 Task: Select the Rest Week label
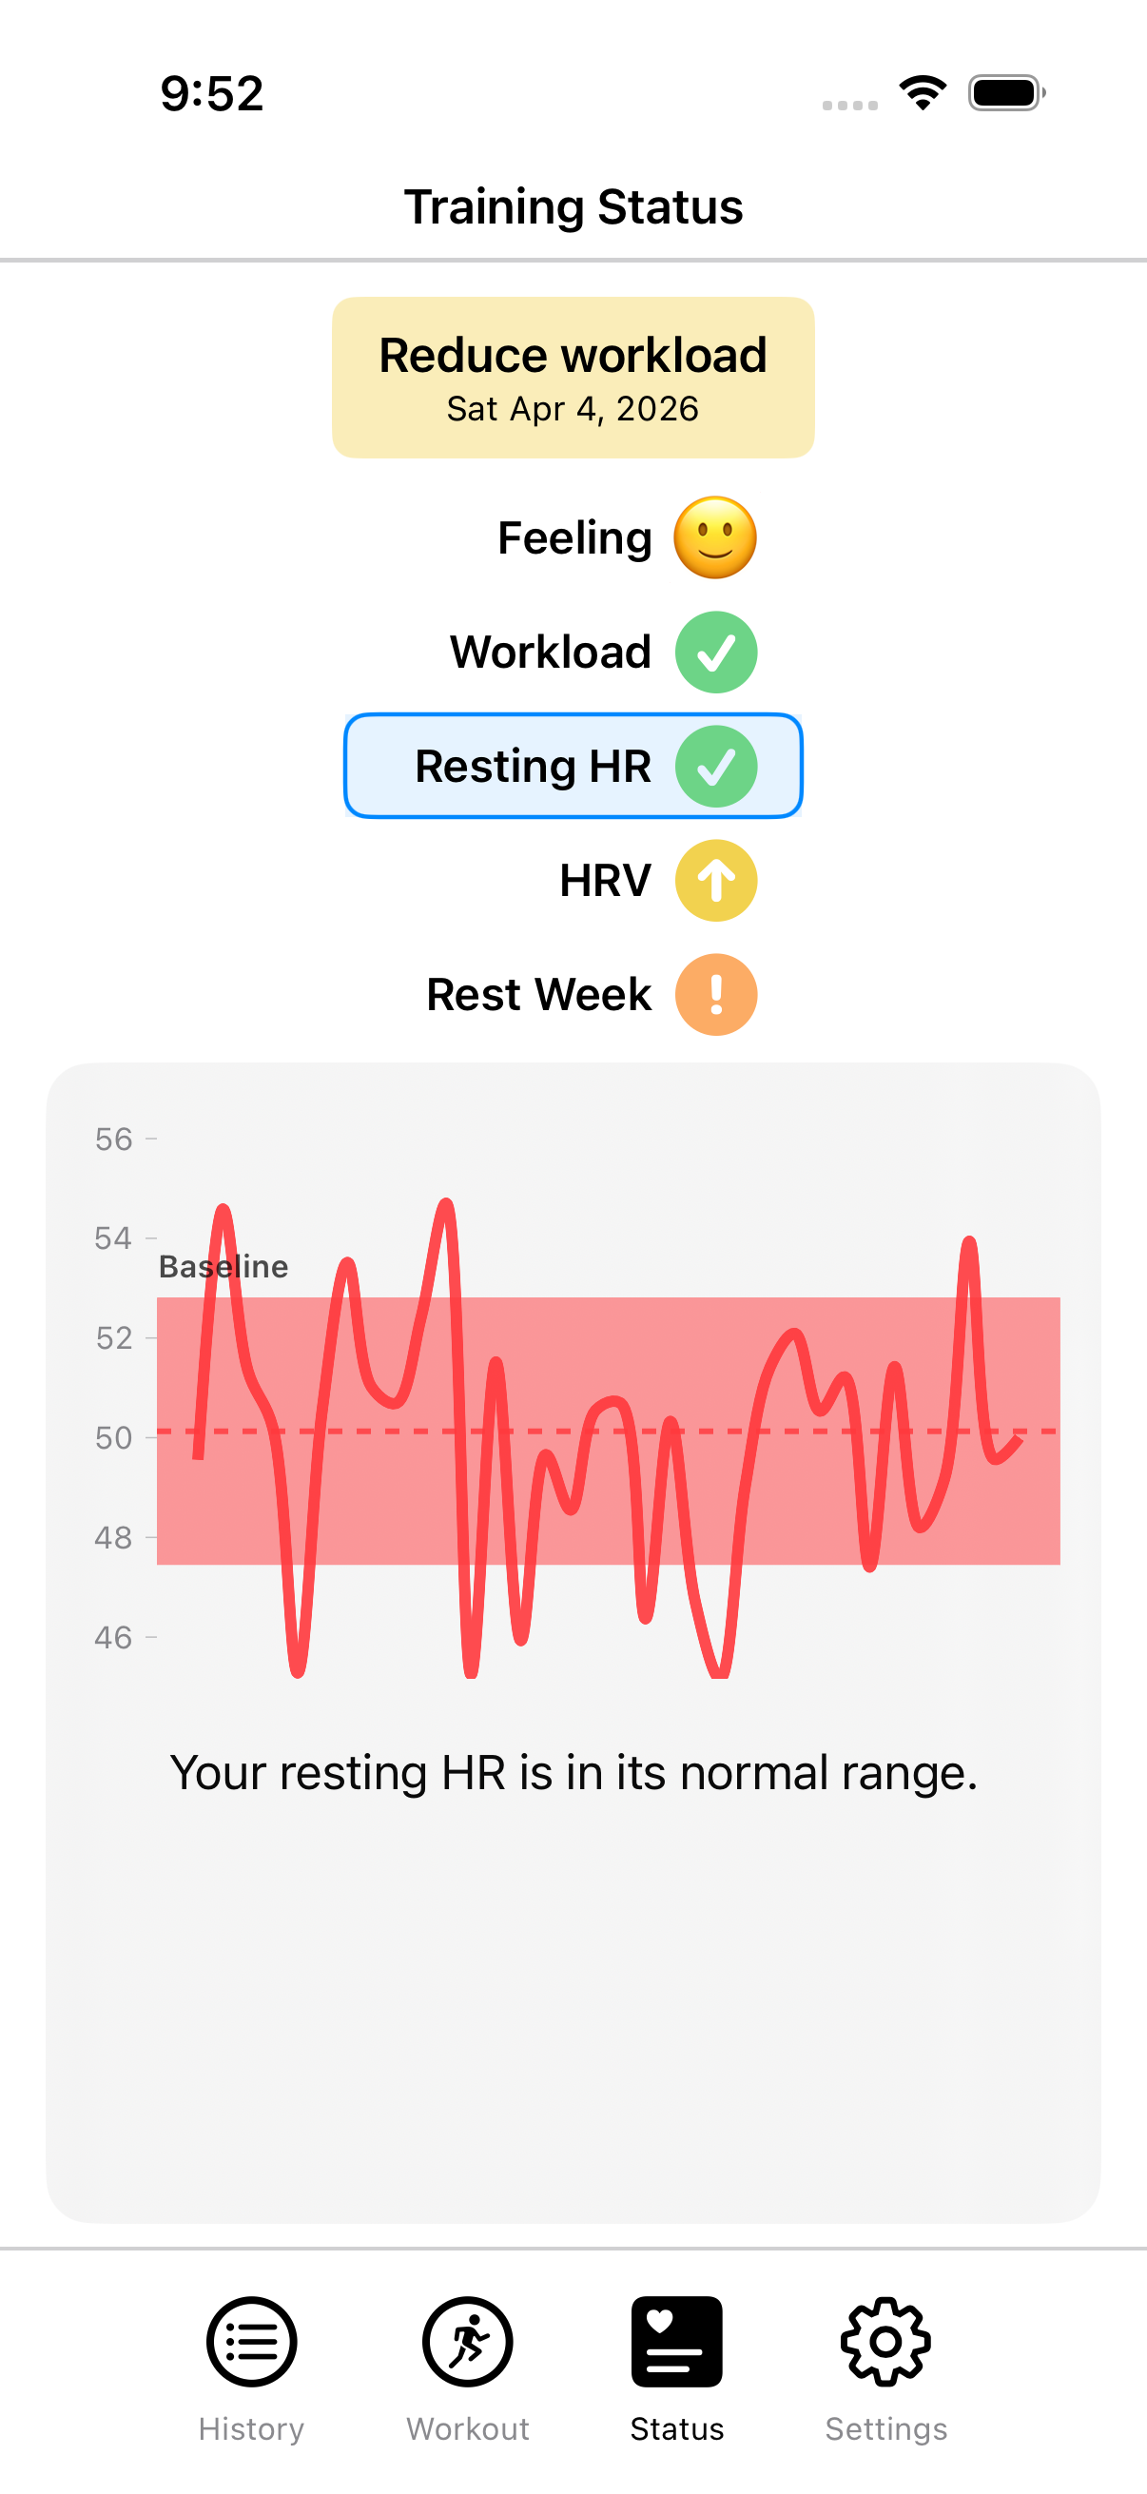pos(539,995)
